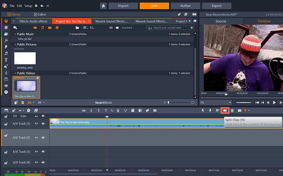The image size is (283, 176).
Task: Switch to the Editor tab
Action: coord(40,14)
